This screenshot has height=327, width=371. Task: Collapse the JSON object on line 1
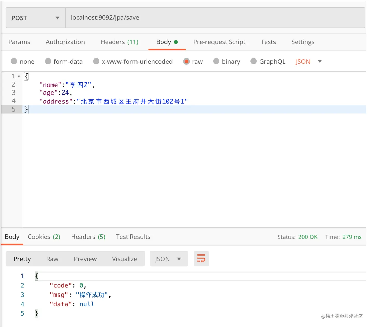(x=19, y=76)
